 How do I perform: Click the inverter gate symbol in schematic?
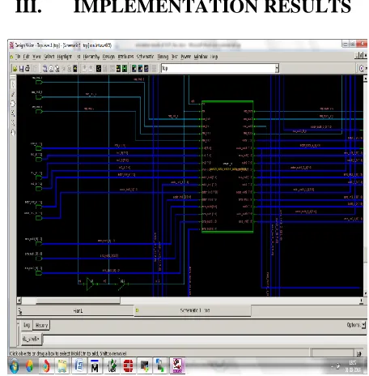pos(90,284)
